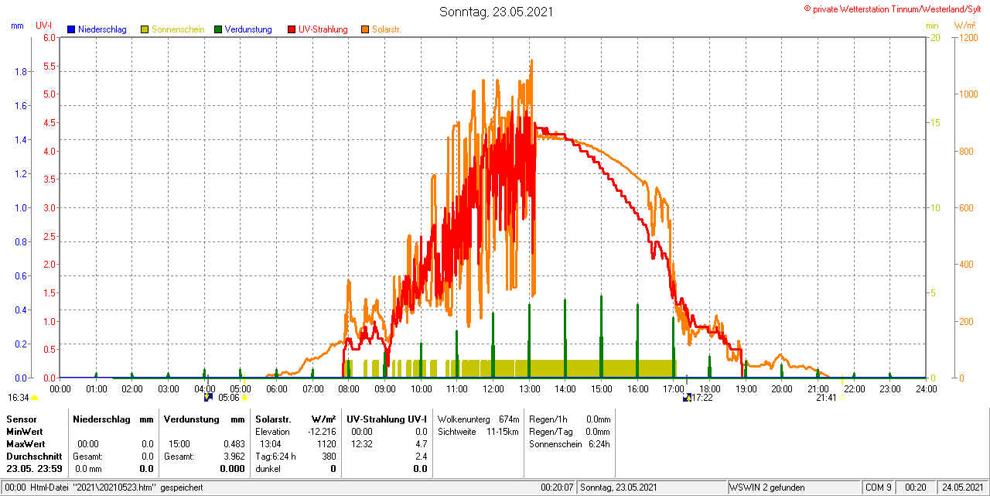Click the 21:41 sunset time label
Viewport: 990px width, 496px height.
826,398
